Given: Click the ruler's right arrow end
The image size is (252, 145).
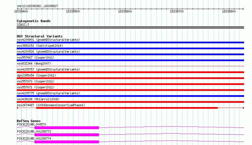Looking at the screenshot, I should (x=243, y=9).
